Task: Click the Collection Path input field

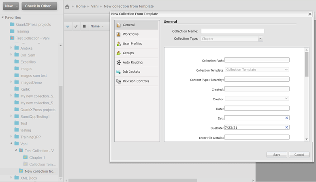Action: tap(257, 60)
